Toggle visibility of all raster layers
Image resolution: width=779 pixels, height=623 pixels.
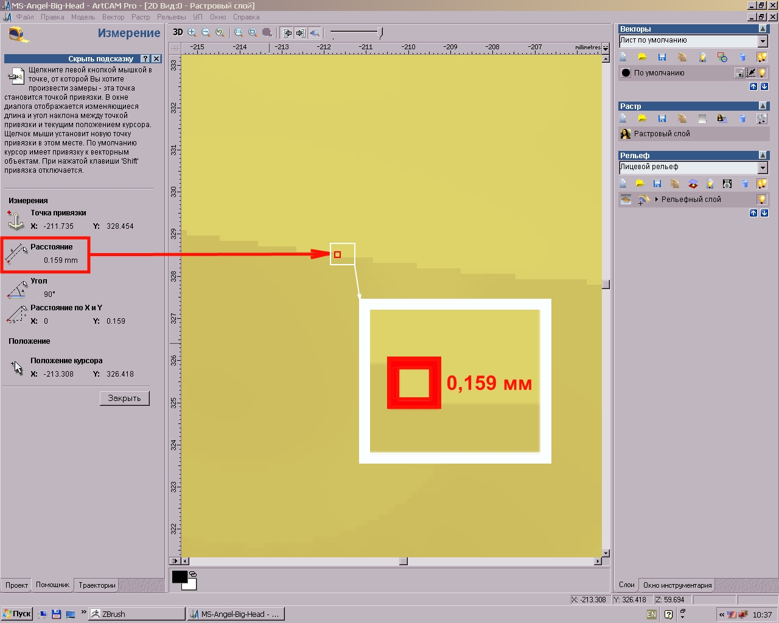point(761,119)
